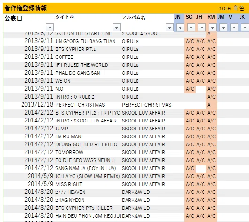Select the タイトル column header
This screenshot has width=249, height=222.
click(x=65, y=17)
